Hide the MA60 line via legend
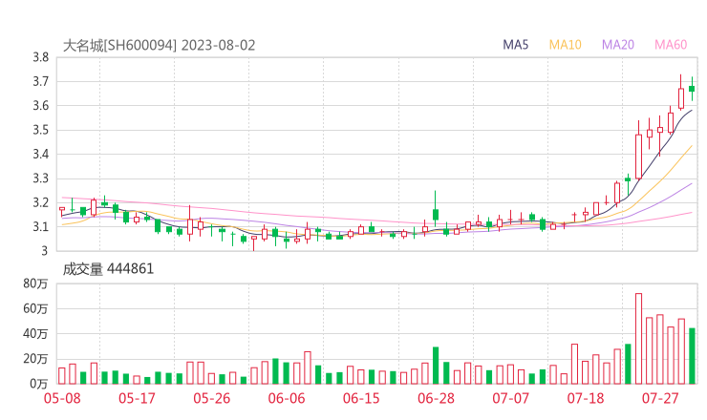The height and width of the screenshot is (420, 707). (x=670, y=45)
